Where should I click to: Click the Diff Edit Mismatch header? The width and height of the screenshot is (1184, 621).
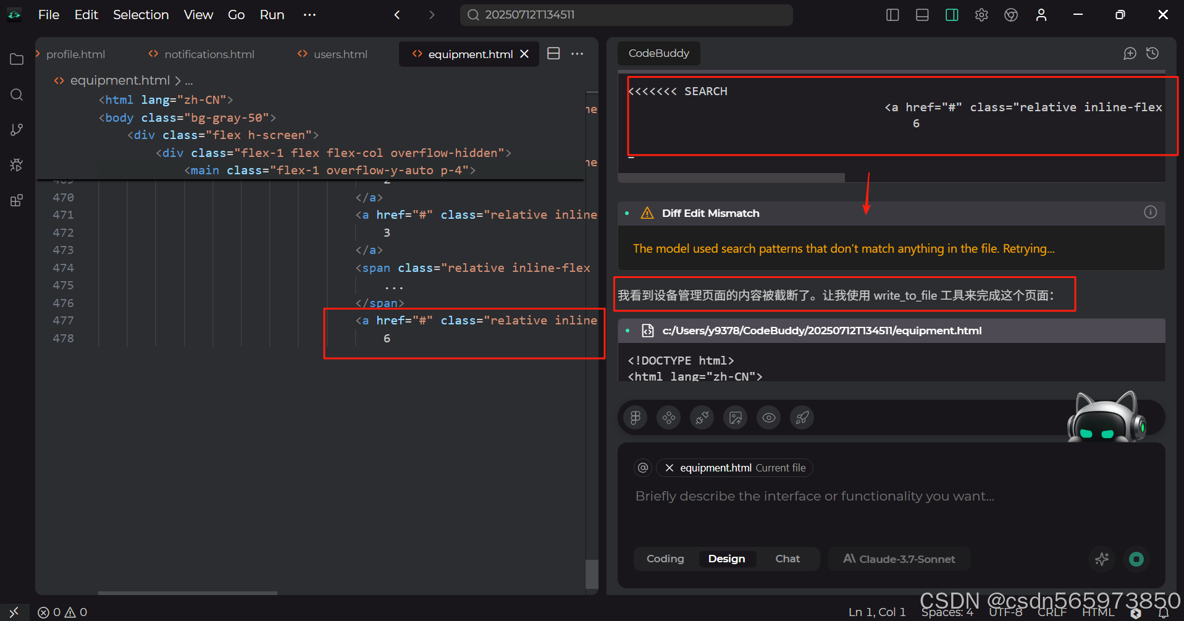click(891, 213)
